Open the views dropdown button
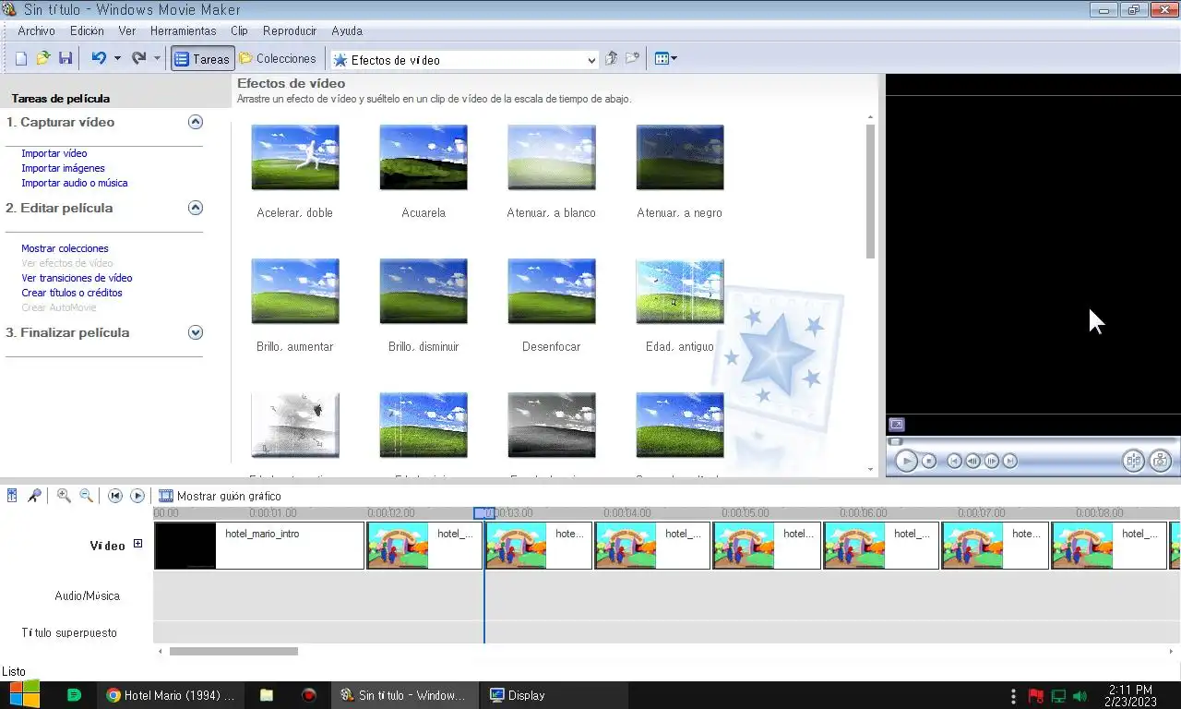The image size is (1181, 709). click(x=666, y=58)
